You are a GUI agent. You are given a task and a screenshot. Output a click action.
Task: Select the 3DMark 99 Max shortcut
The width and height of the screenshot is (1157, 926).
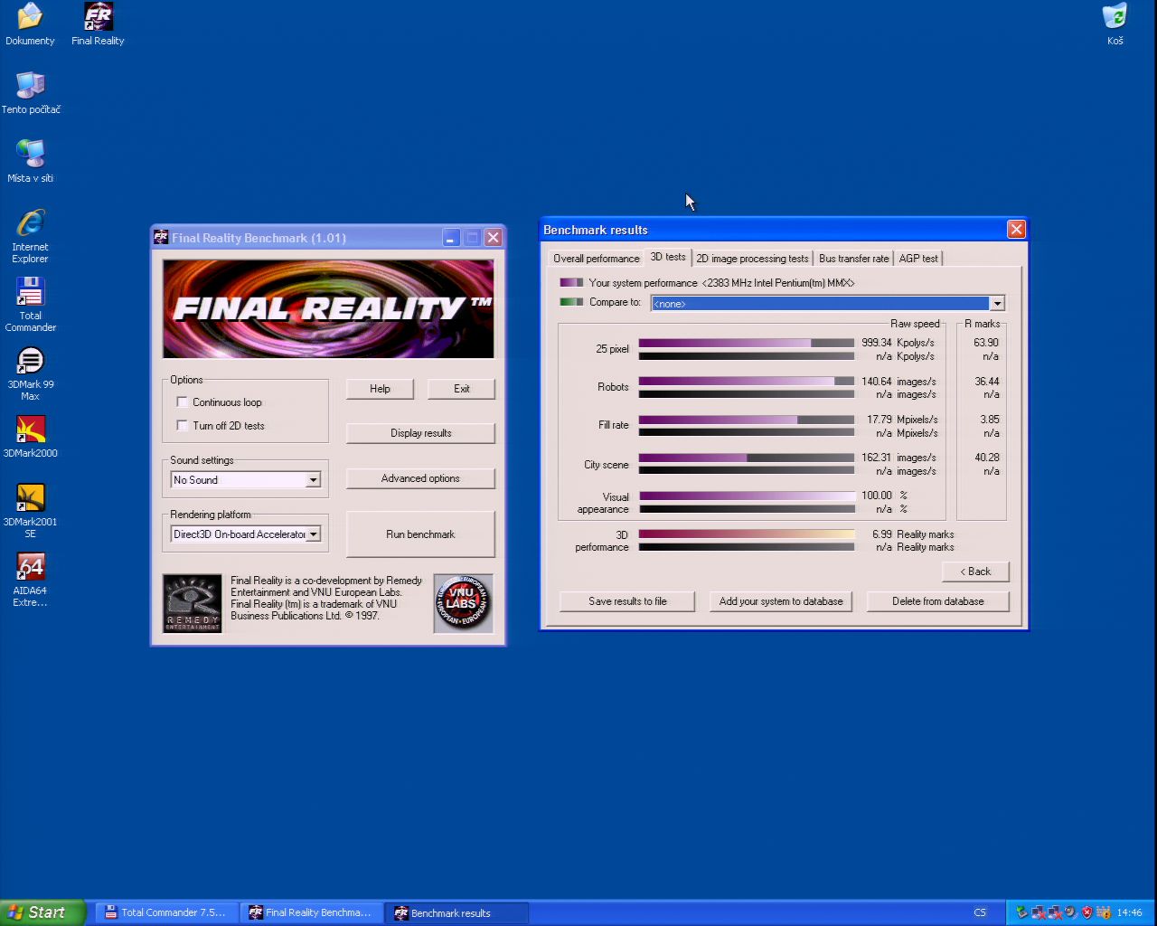pyautogui.click(x=31, y=373)
